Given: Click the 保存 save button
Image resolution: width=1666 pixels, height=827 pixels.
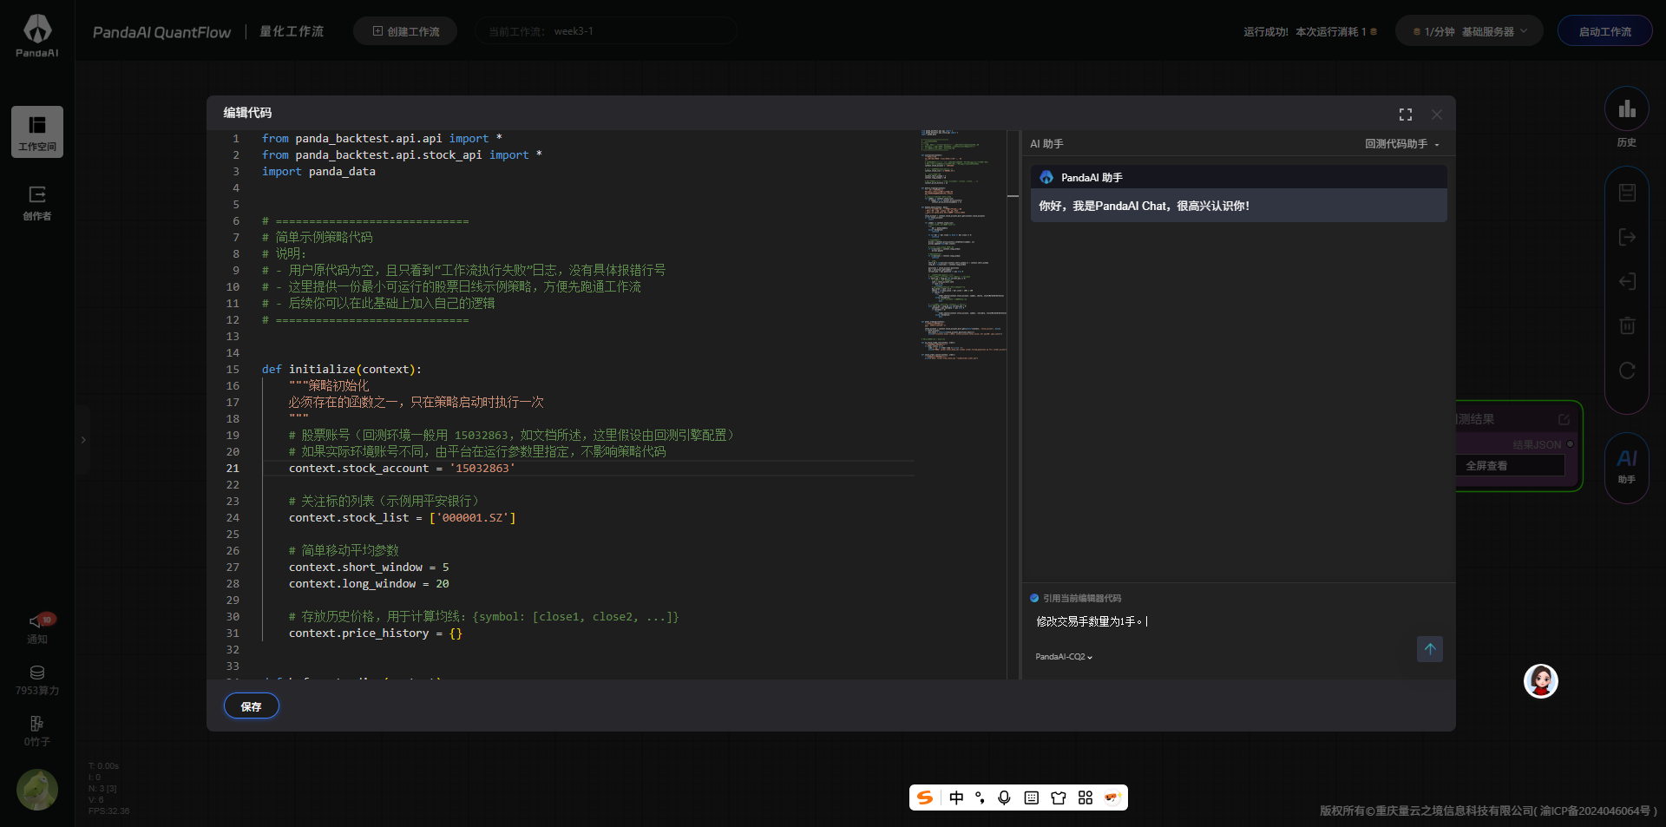Looking at the screenshot, I should coord(251,706).
